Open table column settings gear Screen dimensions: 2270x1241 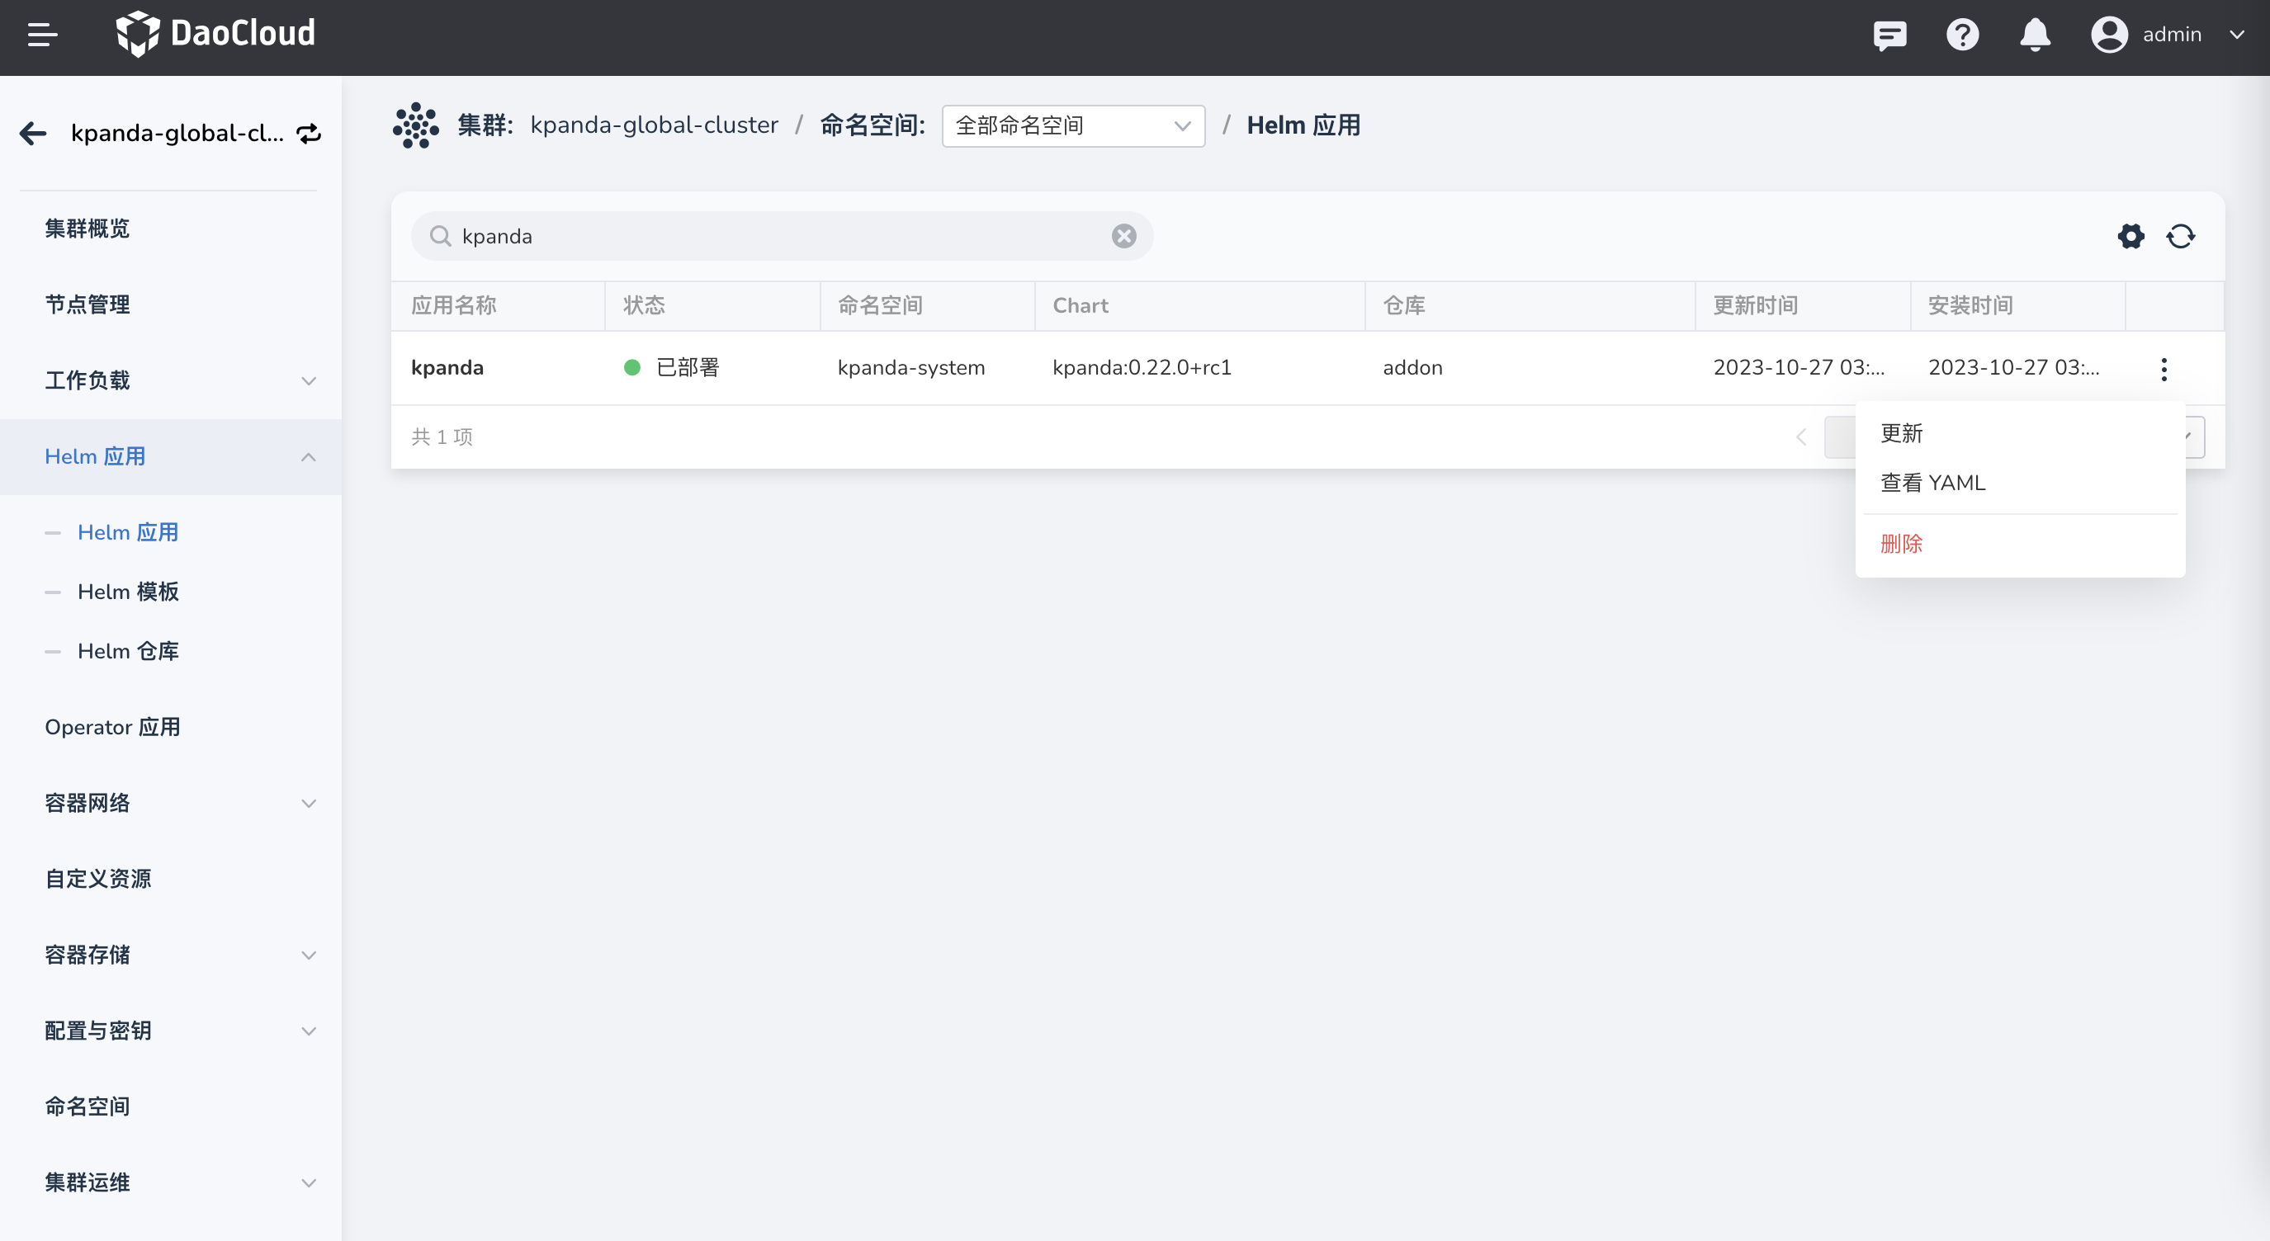[2130, 236]
